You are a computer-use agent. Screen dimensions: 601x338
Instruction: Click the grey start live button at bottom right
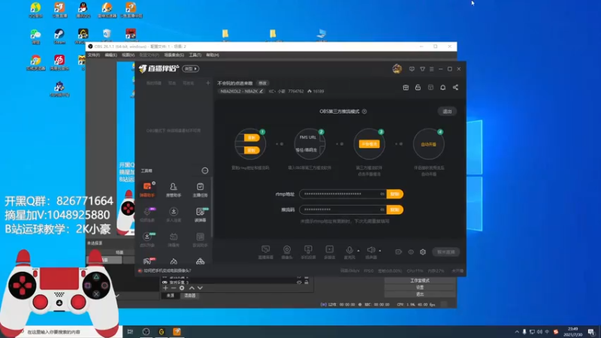pyautogui.click(x=445, y=252)
